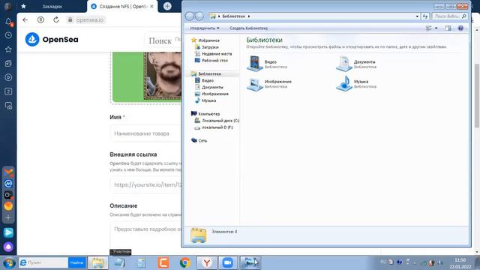This screenshot has width=480, height=270.
Task: Open new browser tab with plus button
Action: [x=167, y=6]
